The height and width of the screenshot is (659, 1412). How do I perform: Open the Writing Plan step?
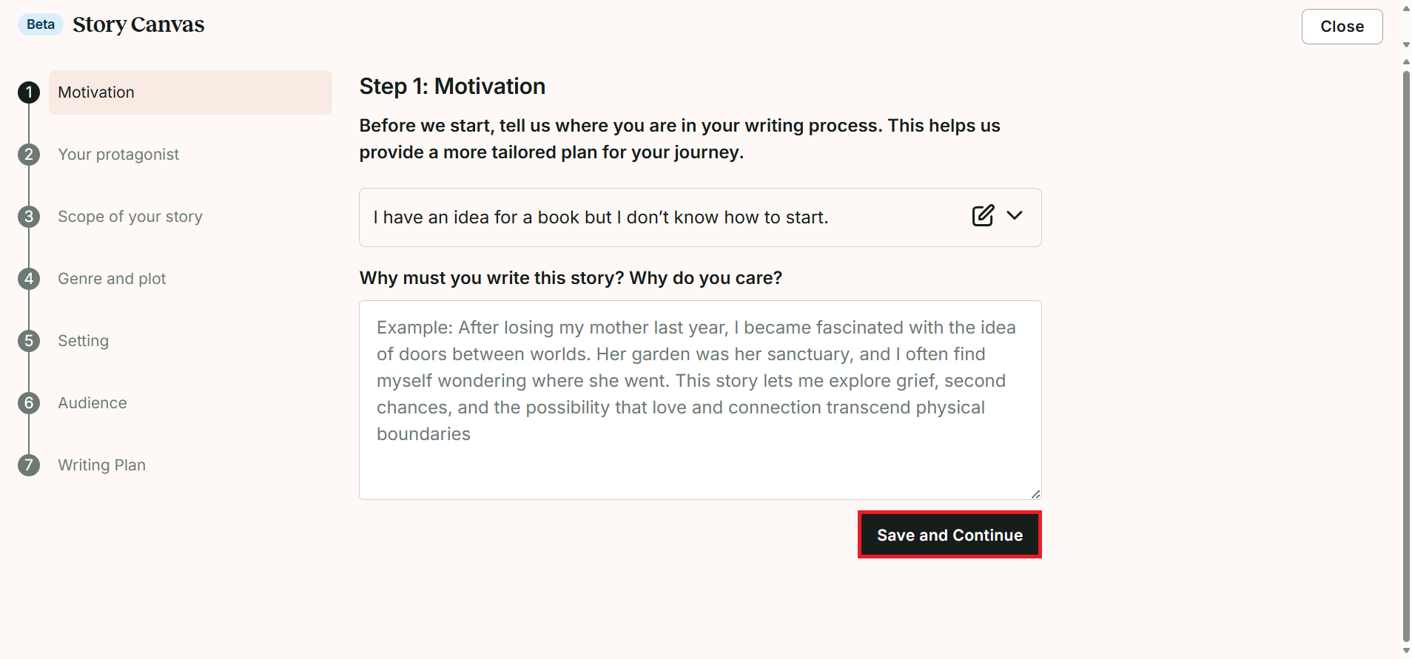coord(102,465)
